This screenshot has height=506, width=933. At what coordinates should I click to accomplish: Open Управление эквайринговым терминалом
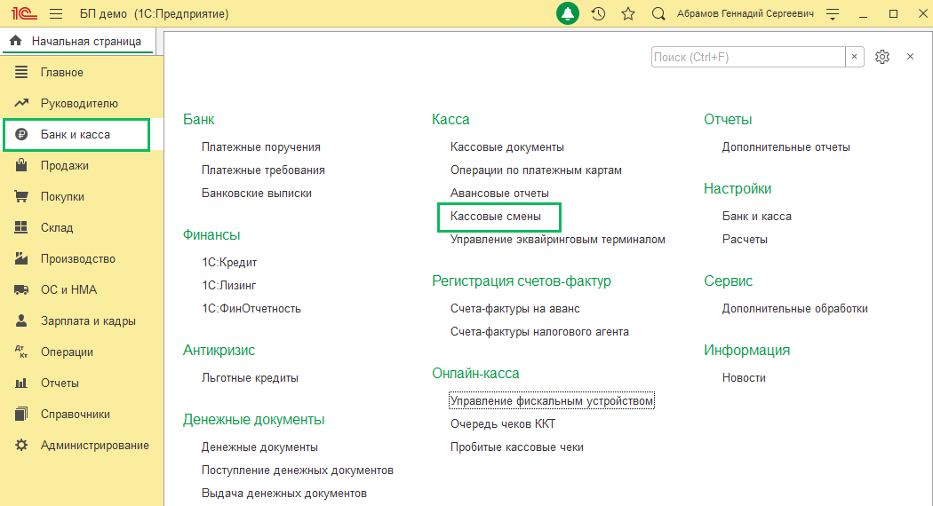[x=557, y=240]
